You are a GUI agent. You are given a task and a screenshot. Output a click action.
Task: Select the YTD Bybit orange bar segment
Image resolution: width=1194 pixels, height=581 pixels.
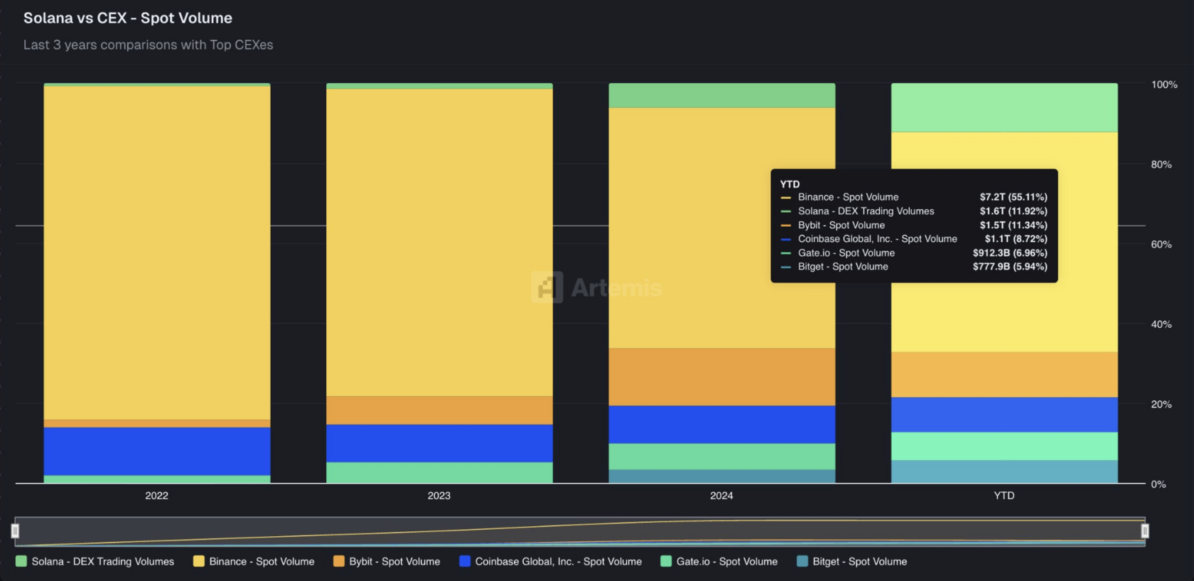[1004, 375]
